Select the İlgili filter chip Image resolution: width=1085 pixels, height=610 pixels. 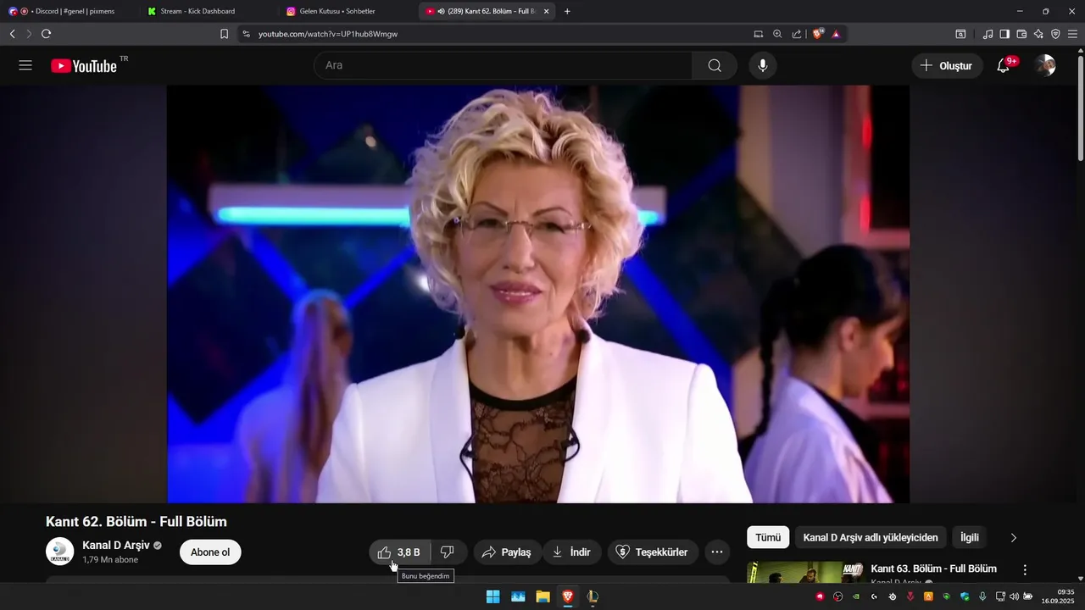click(970, 537)
